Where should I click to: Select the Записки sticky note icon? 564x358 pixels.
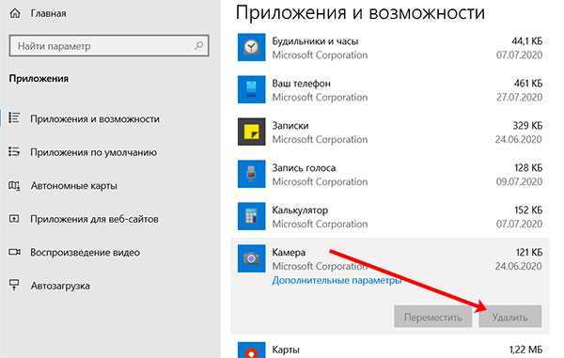[x=251, y=132]
